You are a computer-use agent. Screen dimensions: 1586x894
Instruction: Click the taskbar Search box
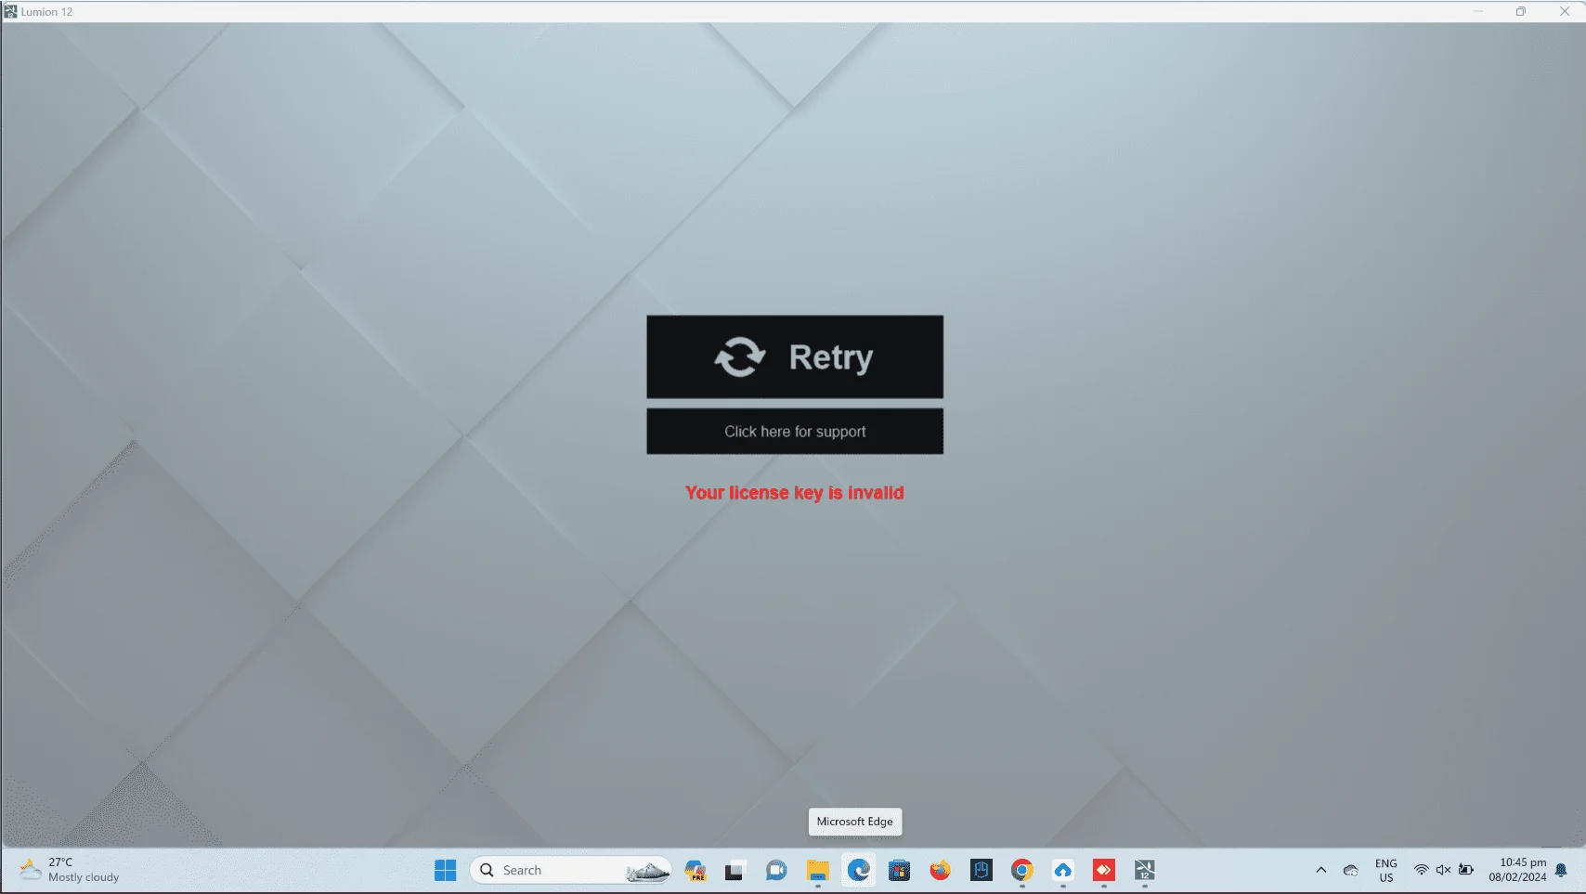tap(571, 870)
